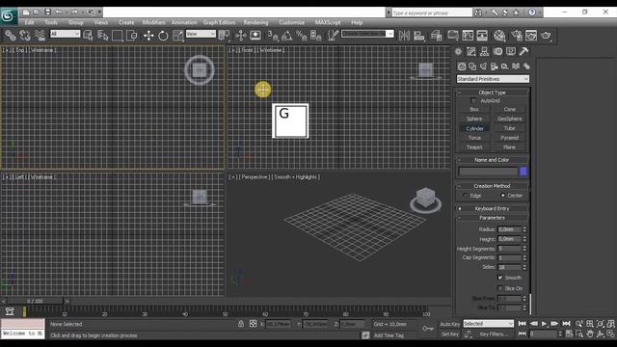Viewport: 617px width, 347px height.
Task: Click the Torus primitive button
Action: [x=474, y=138]
